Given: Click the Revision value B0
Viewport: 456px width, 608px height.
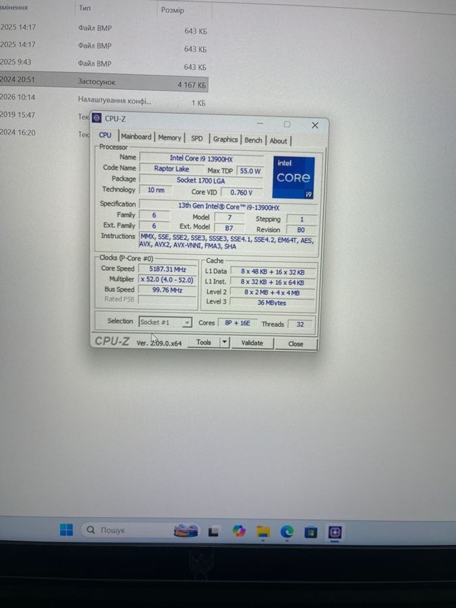Looking at the screenshot, I should (x=301, y=230).
